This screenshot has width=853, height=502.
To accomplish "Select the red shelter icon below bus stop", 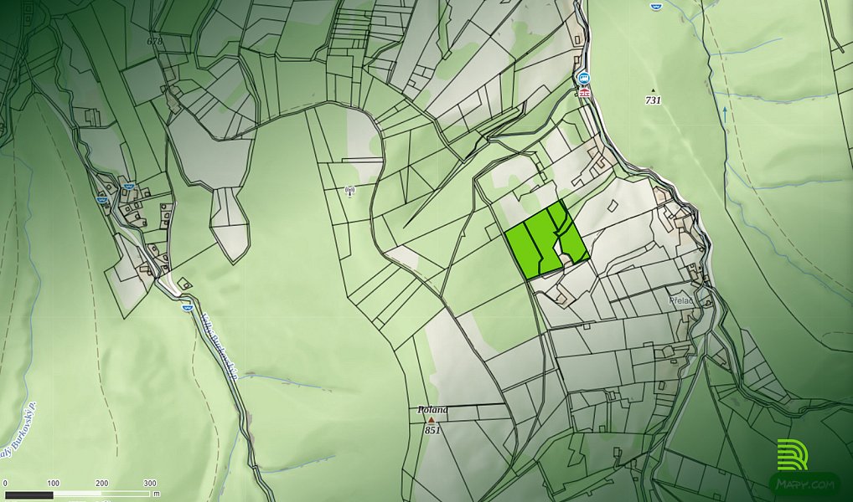I will click(x=585, y=92).
